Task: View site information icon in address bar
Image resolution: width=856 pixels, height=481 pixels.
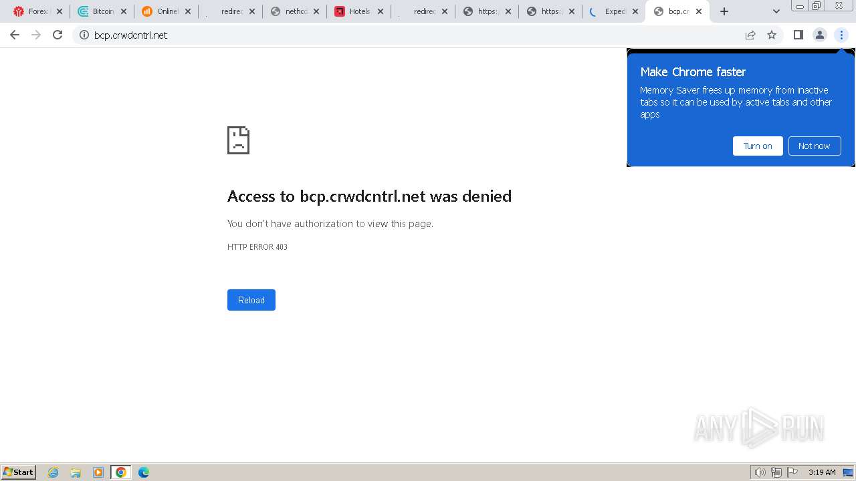Action: coord(84,35)
